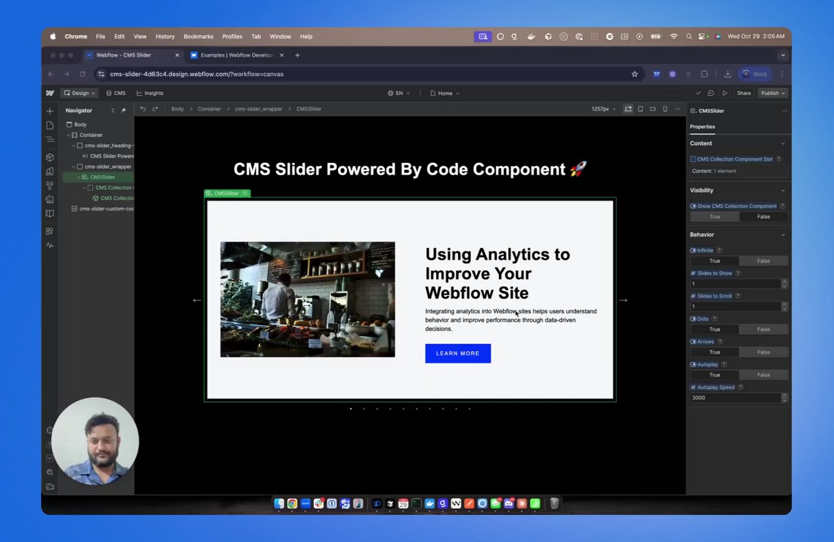
Task: Set Show CMS Collection Component to True
Action: pos(715,217)
